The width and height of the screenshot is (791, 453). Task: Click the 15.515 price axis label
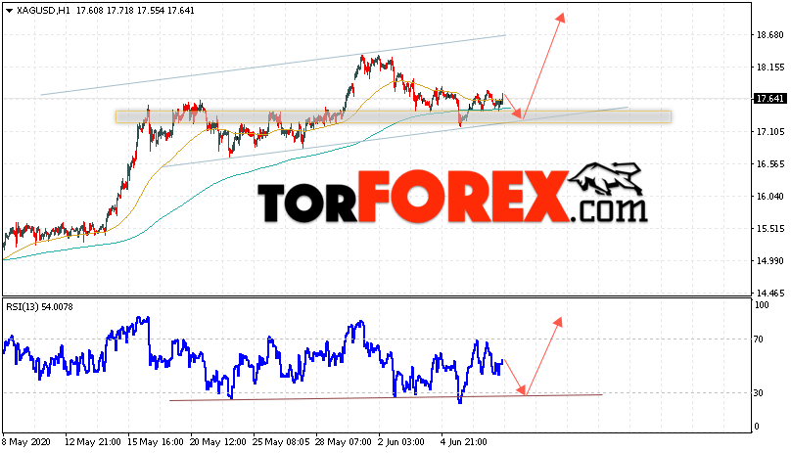[769, 229]
